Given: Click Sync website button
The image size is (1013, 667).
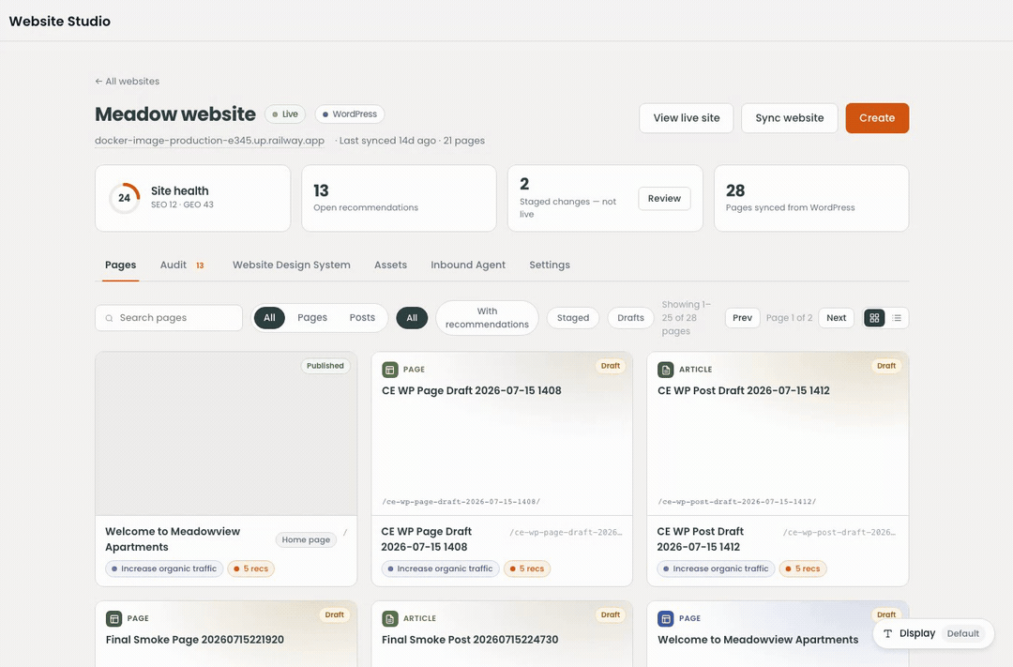Looking at the screenshot, I should pos(790,118).
